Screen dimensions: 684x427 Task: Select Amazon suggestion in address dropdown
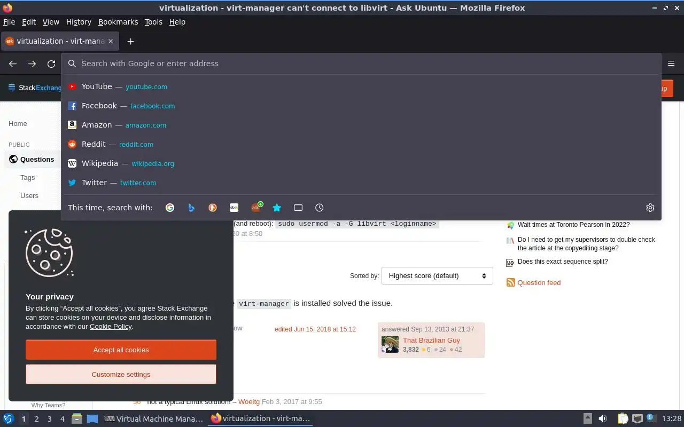pyautogui.click(x=361, y=125)
